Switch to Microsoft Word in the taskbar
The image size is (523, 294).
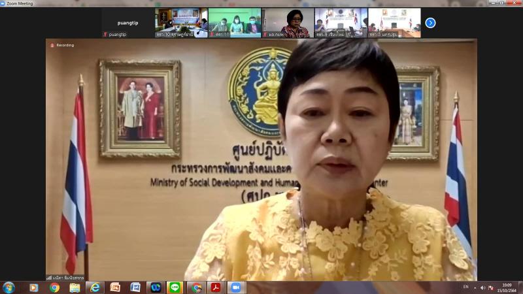point(135,287)
